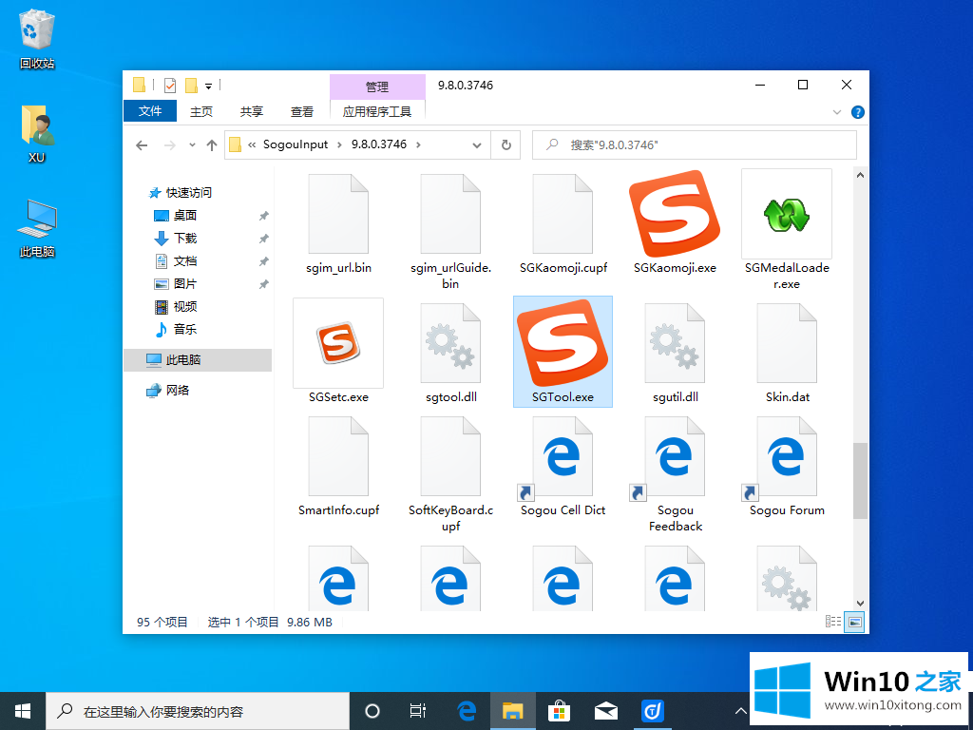Viewport: 973px width, 730px height.
Task: Select the Skin.dat file icon
Action: (x=787, y=342)
